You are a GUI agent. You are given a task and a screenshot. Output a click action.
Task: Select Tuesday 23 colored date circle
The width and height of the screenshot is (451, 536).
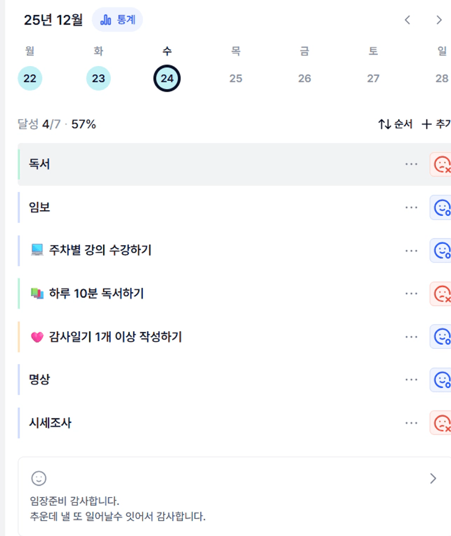(98, 79)
